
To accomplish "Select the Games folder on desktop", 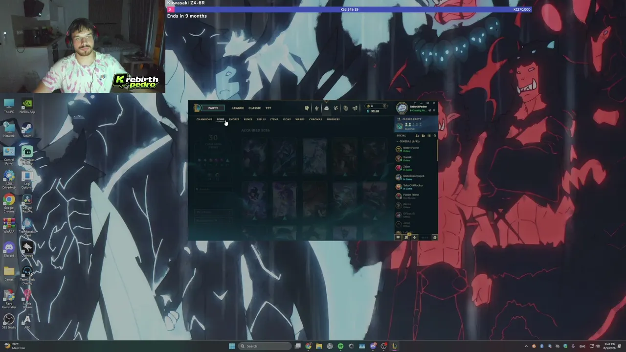I will [x=9, y=273].
